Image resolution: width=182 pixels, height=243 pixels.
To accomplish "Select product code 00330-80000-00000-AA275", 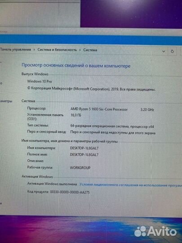I will click(70, 192).
